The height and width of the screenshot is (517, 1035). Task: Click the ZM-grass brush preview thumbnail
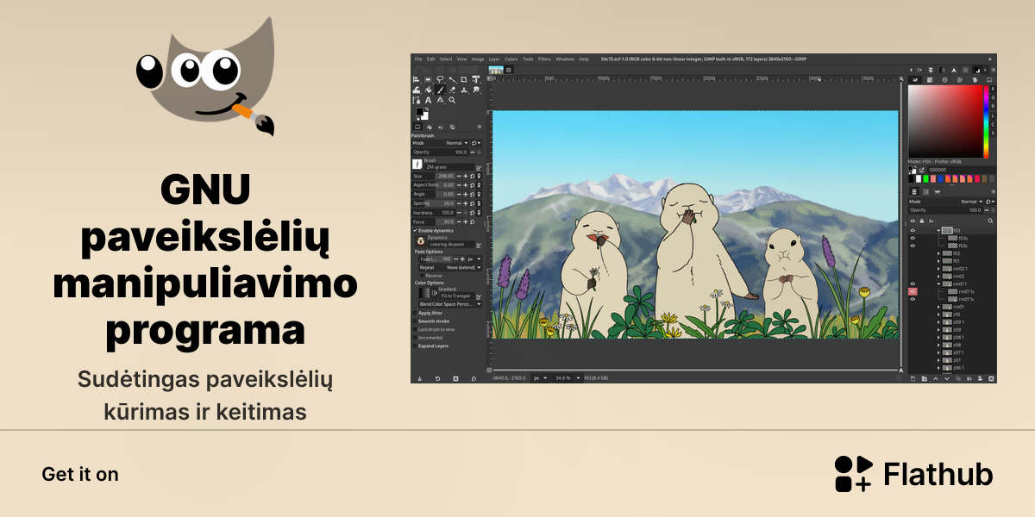click(417, 164)
